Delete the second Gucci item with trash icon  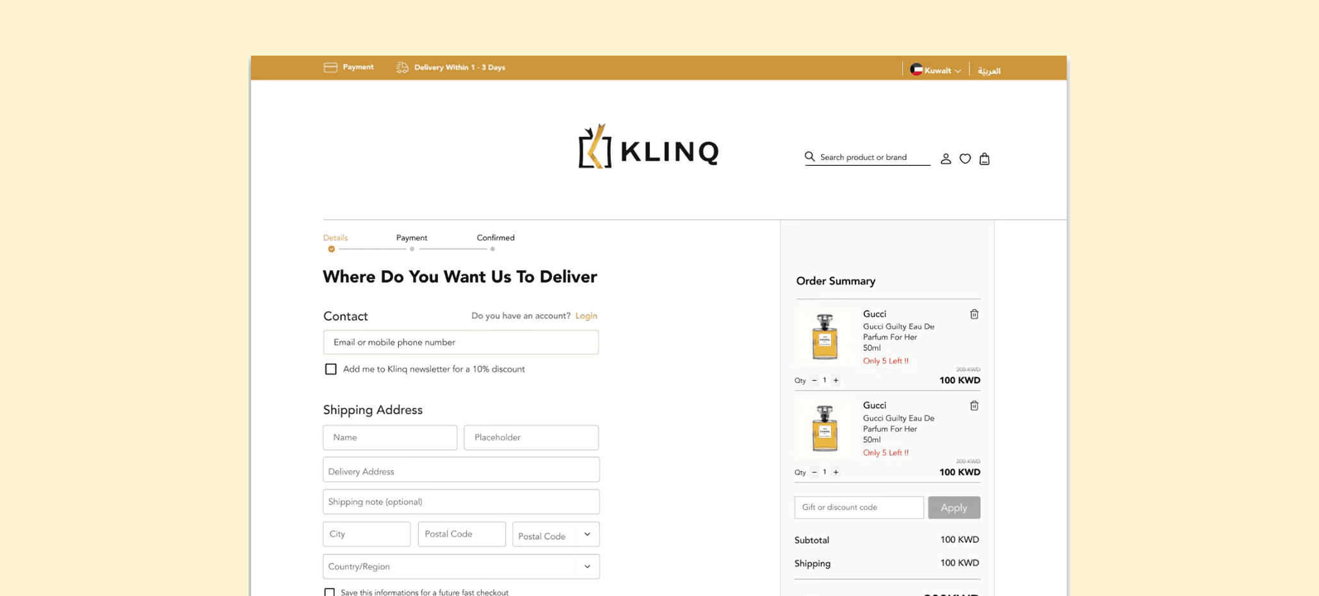click(974, 406)
